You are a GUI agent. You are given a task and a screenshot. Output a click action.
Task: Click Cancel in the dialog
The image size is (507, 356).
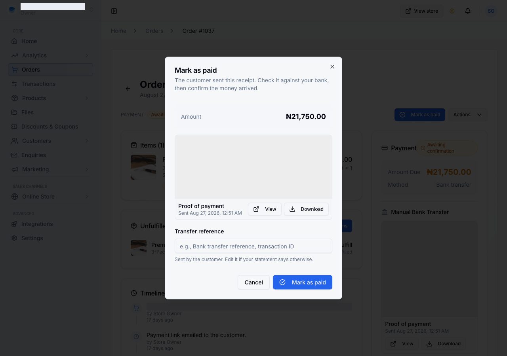click(253, 282)
